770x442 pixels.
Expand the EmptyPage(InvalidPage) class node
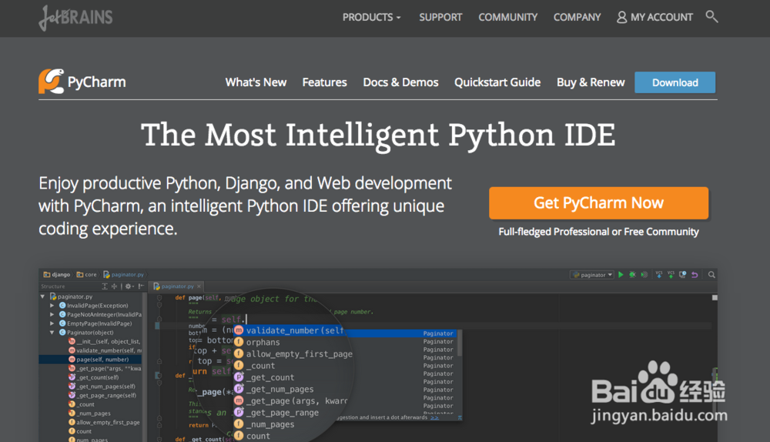coord(52,323)
